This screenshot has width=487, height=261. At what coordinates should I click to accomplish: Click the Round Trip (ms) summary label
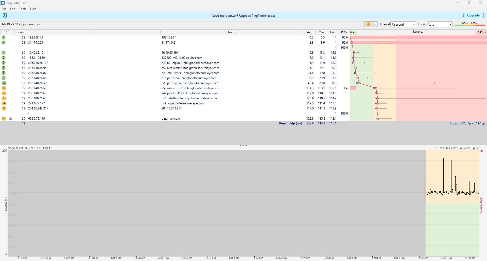click(290, 123)
